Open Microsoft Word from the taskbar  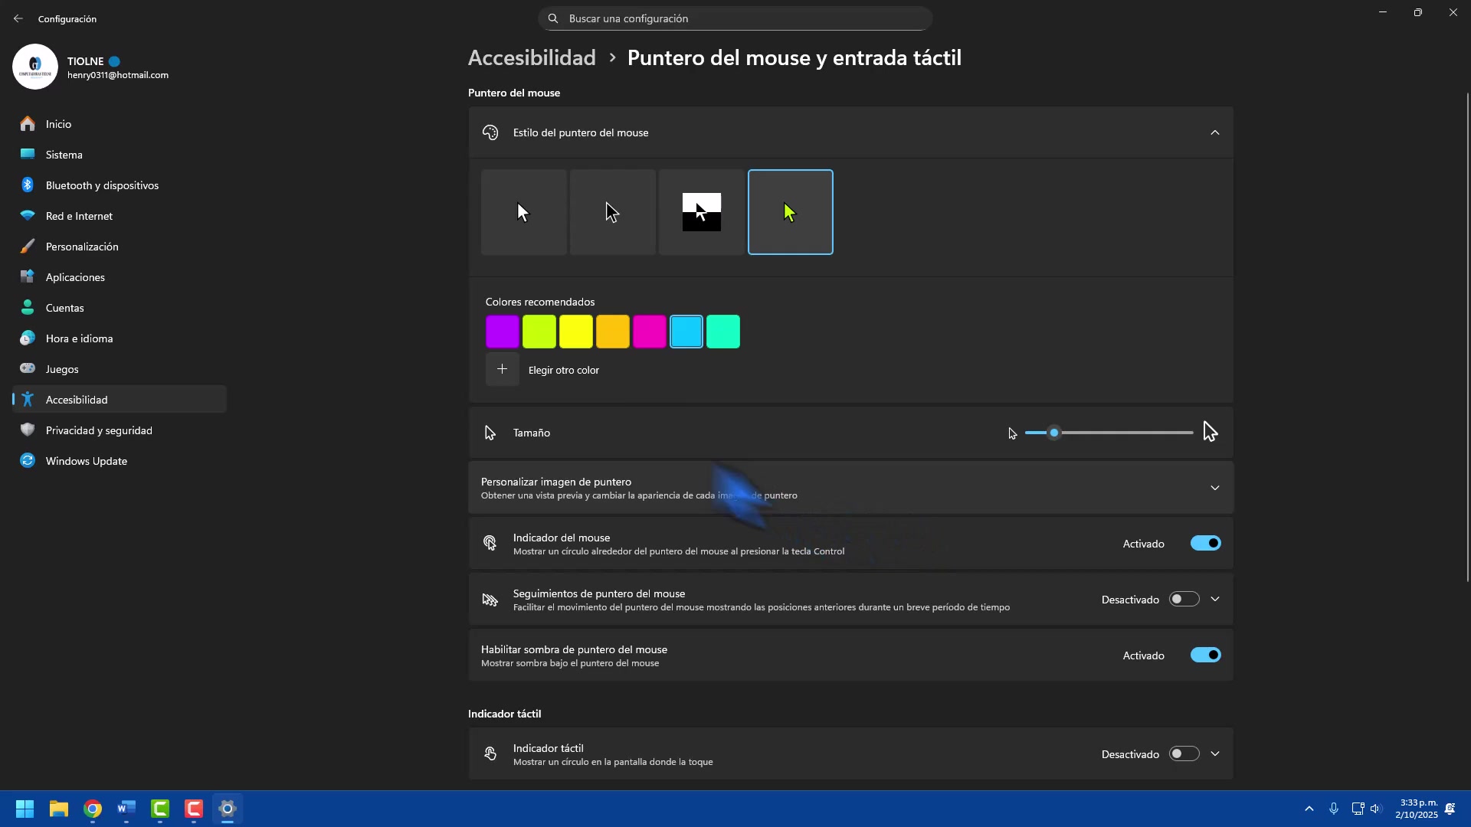pyautogui.click(x=126, y=809)
